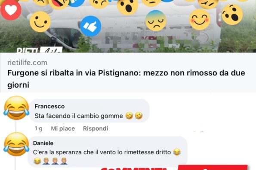Click the wow emoji at top center

[127, 6]
